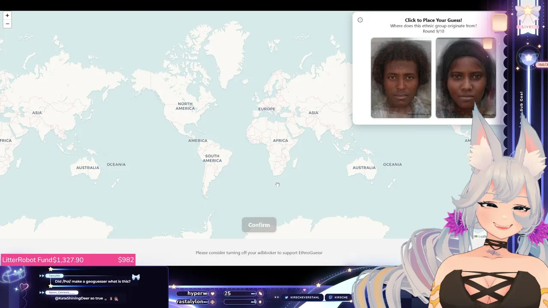Click the $982 amount on fund bar
Image resolution: width=548 pixels, height=308 pixels.
(126, 260)
